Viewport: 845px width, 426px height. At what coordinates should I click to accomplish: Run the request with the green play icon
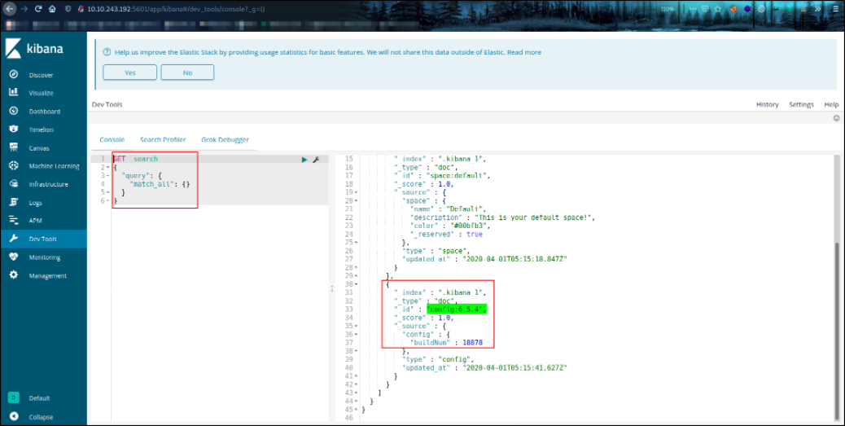[x=304, y=160]
